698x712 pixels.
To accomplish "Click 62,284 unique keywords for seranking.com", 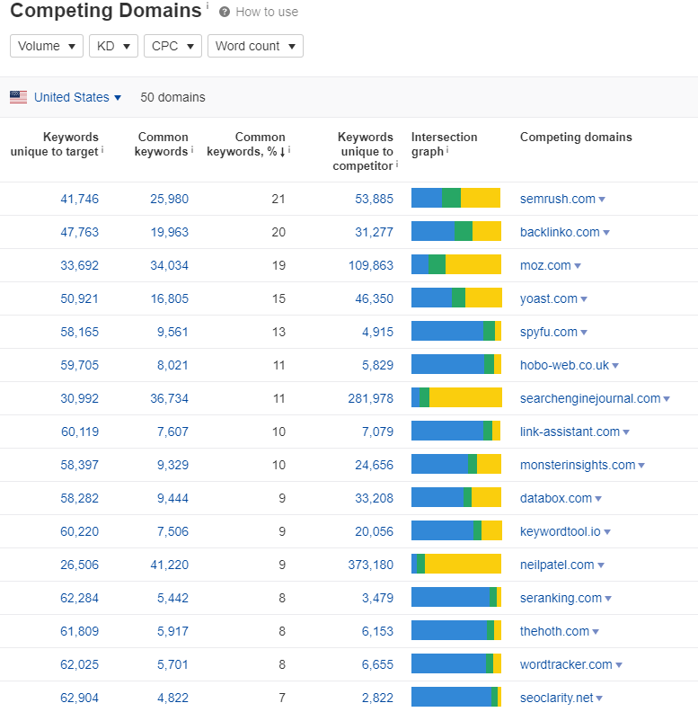I will tap(79, 598).
